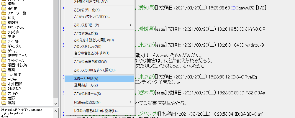The height and width of the screenshot is (118, 295).
Task: Click the folder icon next to 携帯型ゲーム
Action: point(4,56)
